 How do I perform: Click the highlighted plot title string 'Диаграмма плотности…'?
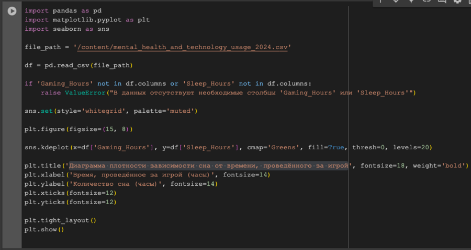coord(208,165)
